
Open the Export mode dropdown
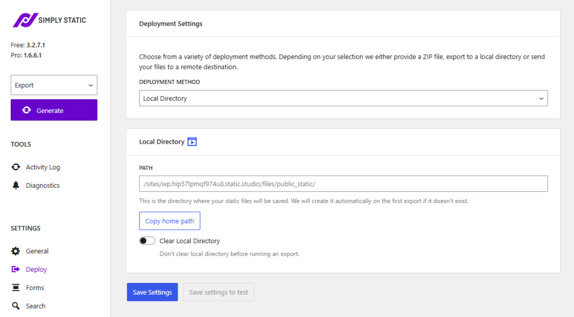(54, 85)
